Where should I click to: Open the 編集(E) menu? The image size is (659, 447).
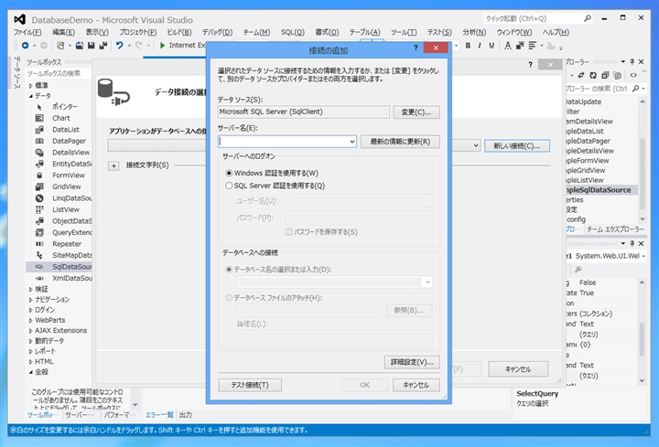click(x=63, y=32)
